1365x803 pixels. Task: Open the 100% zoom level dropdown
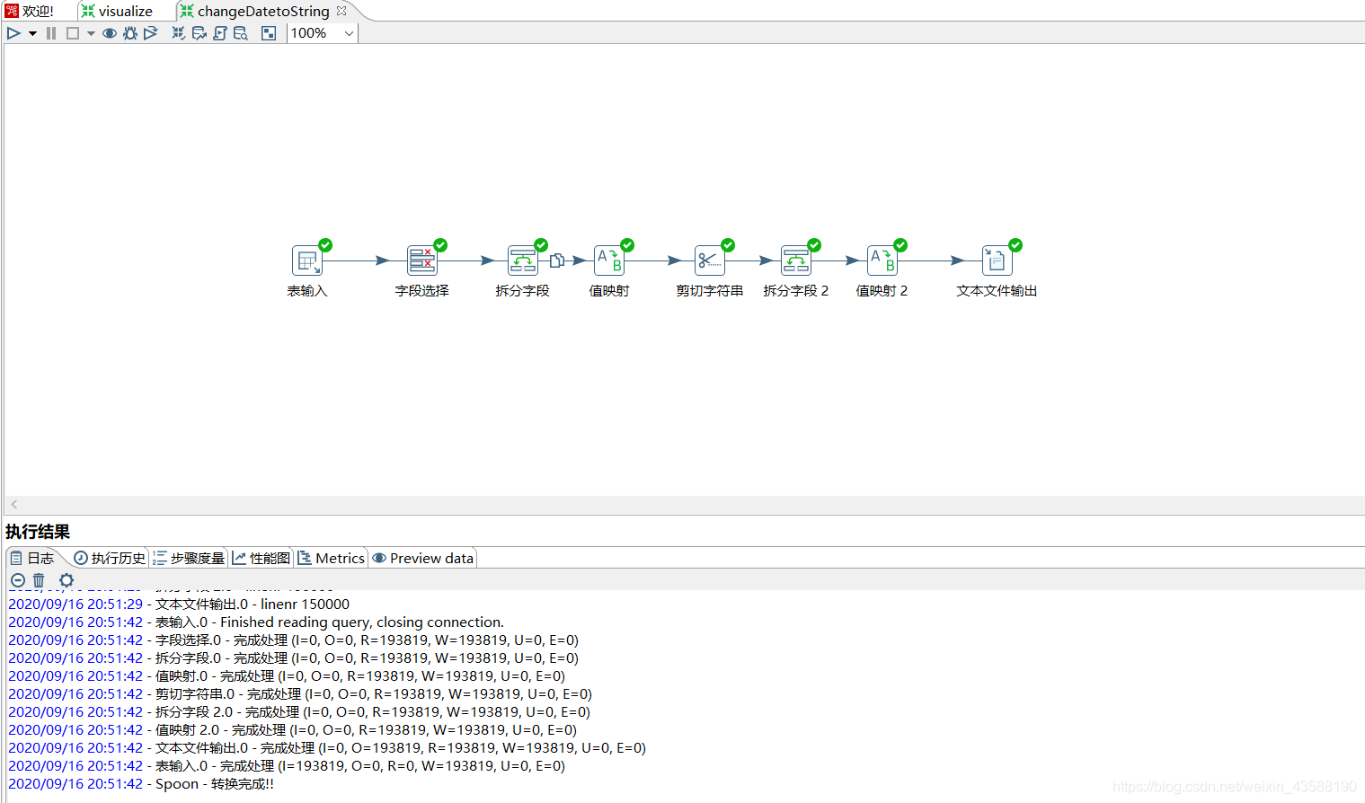point(349,33)
